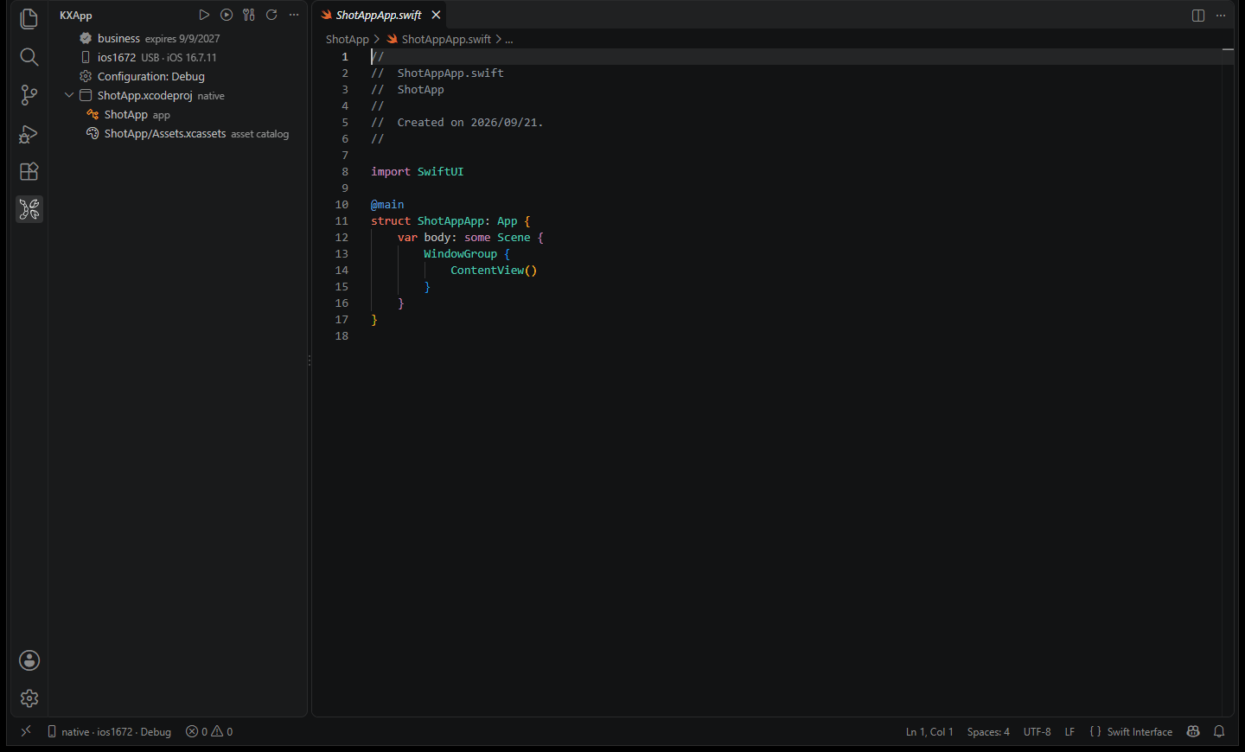1245x752 pixels.
Task: Open the Manage gear at sidebar bottom
Action: point(29,698)
